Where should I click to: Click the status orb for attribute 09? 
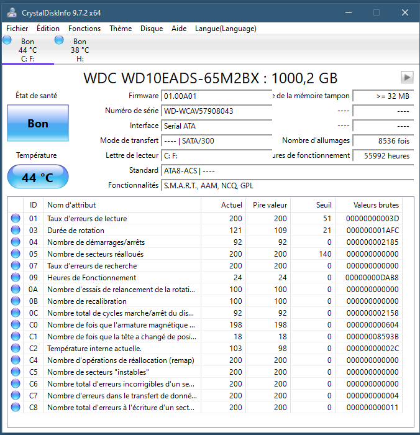(16, 277)
